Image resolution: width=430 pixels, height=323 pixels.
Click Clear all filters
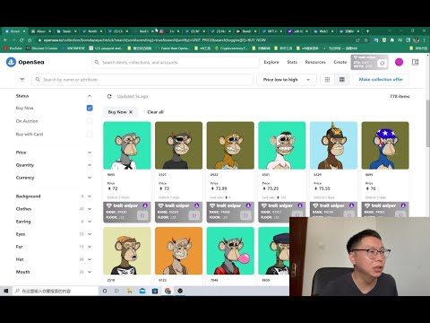coord(155,112)
